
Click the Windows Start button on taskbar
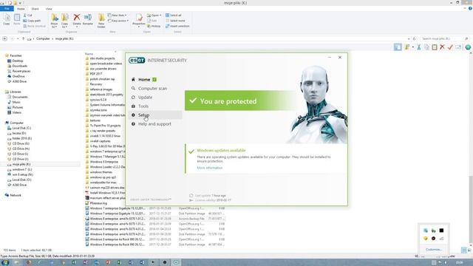[x=5, y=262]
